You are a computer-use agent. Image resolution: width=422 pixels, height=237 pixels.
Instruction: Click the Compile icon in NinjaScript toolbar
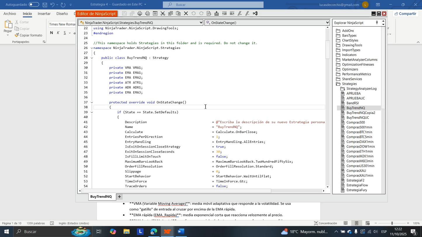[216, 13]
